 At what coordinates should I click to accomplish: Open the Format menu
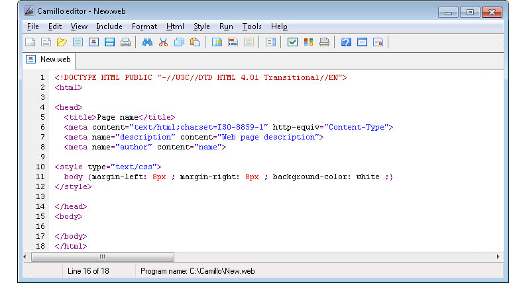[x=144, y=26]
